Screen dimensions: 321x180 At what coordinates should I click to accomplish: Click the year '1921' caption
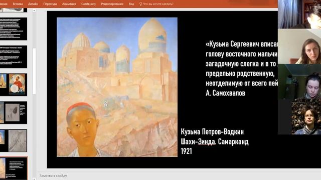point(186,151)
